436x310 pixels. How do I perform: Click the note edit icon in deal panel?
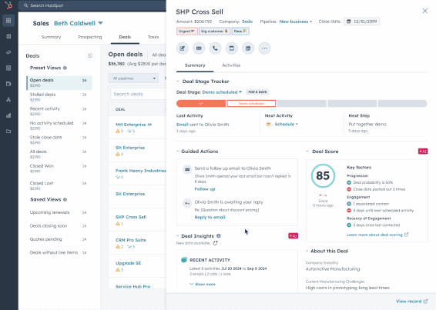183,48
